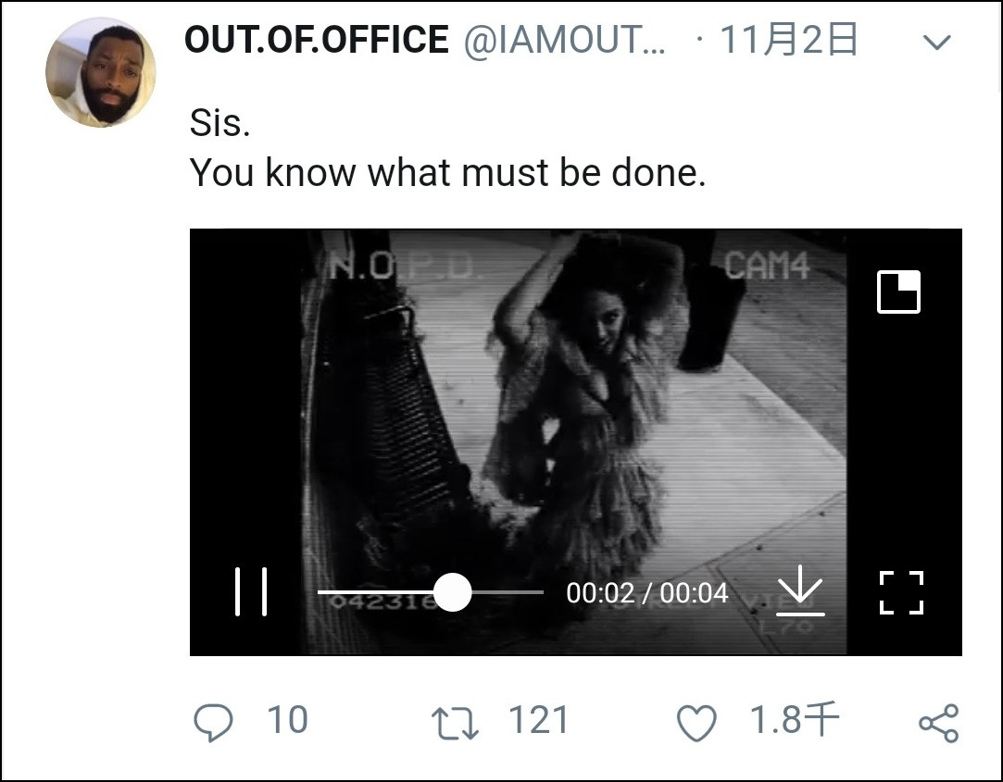Retweet this post via the arrows icon
1003x782 pixels.
click(456, 723)
